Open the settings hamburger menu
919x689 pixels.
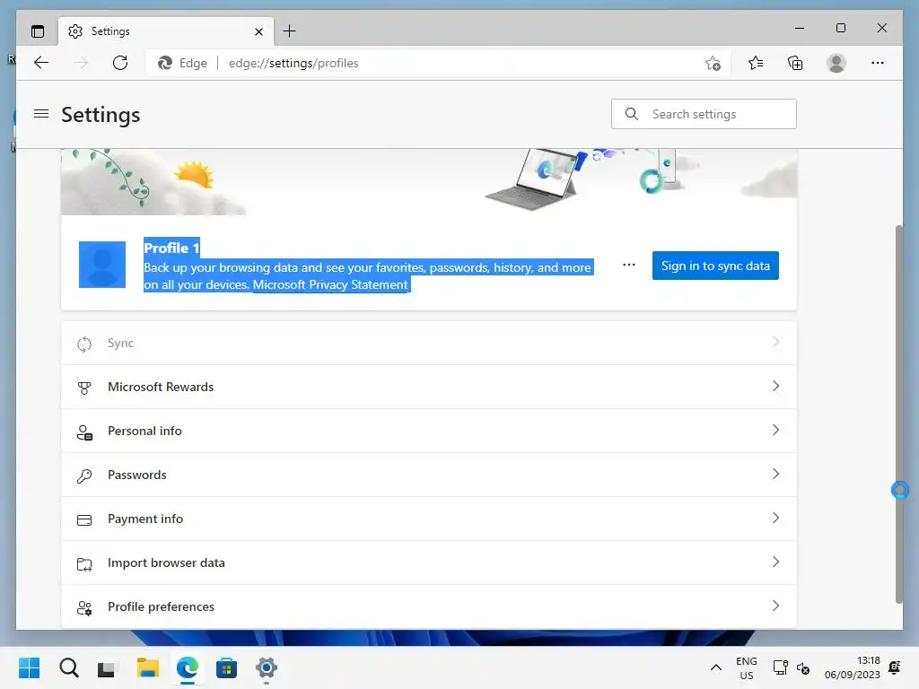[x=41, y=114]
